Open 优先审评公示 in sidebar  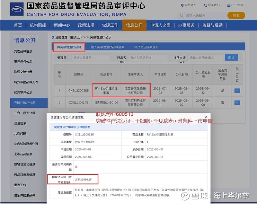(x=23, y=93)
